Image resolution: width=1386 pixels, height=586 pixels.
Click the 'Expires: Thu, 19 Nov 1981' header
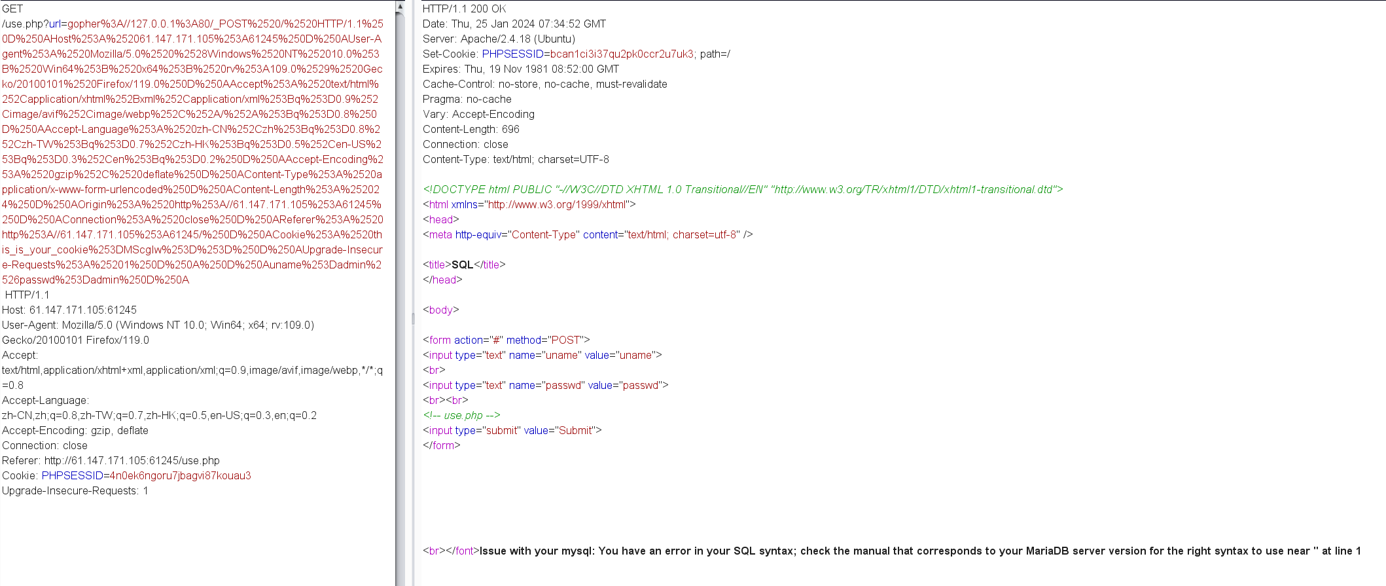tap(521, 69)
